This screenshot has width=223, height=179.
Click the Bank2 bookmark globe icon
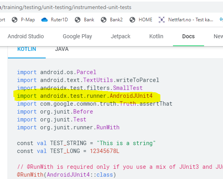(104, 20)
